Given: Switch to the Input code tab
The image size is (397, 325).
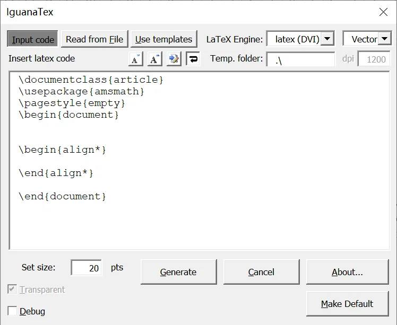Looking at the screenshot, I should click(x=33, y=39).
